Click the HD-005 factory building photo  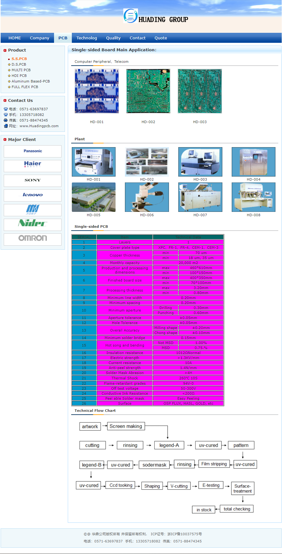94,197
